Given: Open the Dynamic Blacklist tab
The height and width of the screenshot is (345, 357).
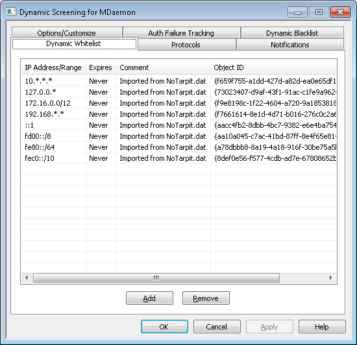Looking at the screenshot, I should click(292, 32).
